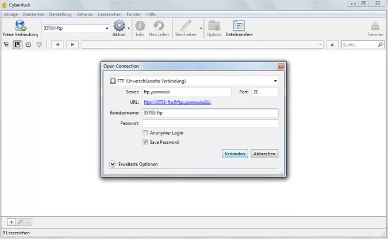Viewport: 388px width, 239px height.
Task: Go back with the left arrow
Action: pos(57,45)
